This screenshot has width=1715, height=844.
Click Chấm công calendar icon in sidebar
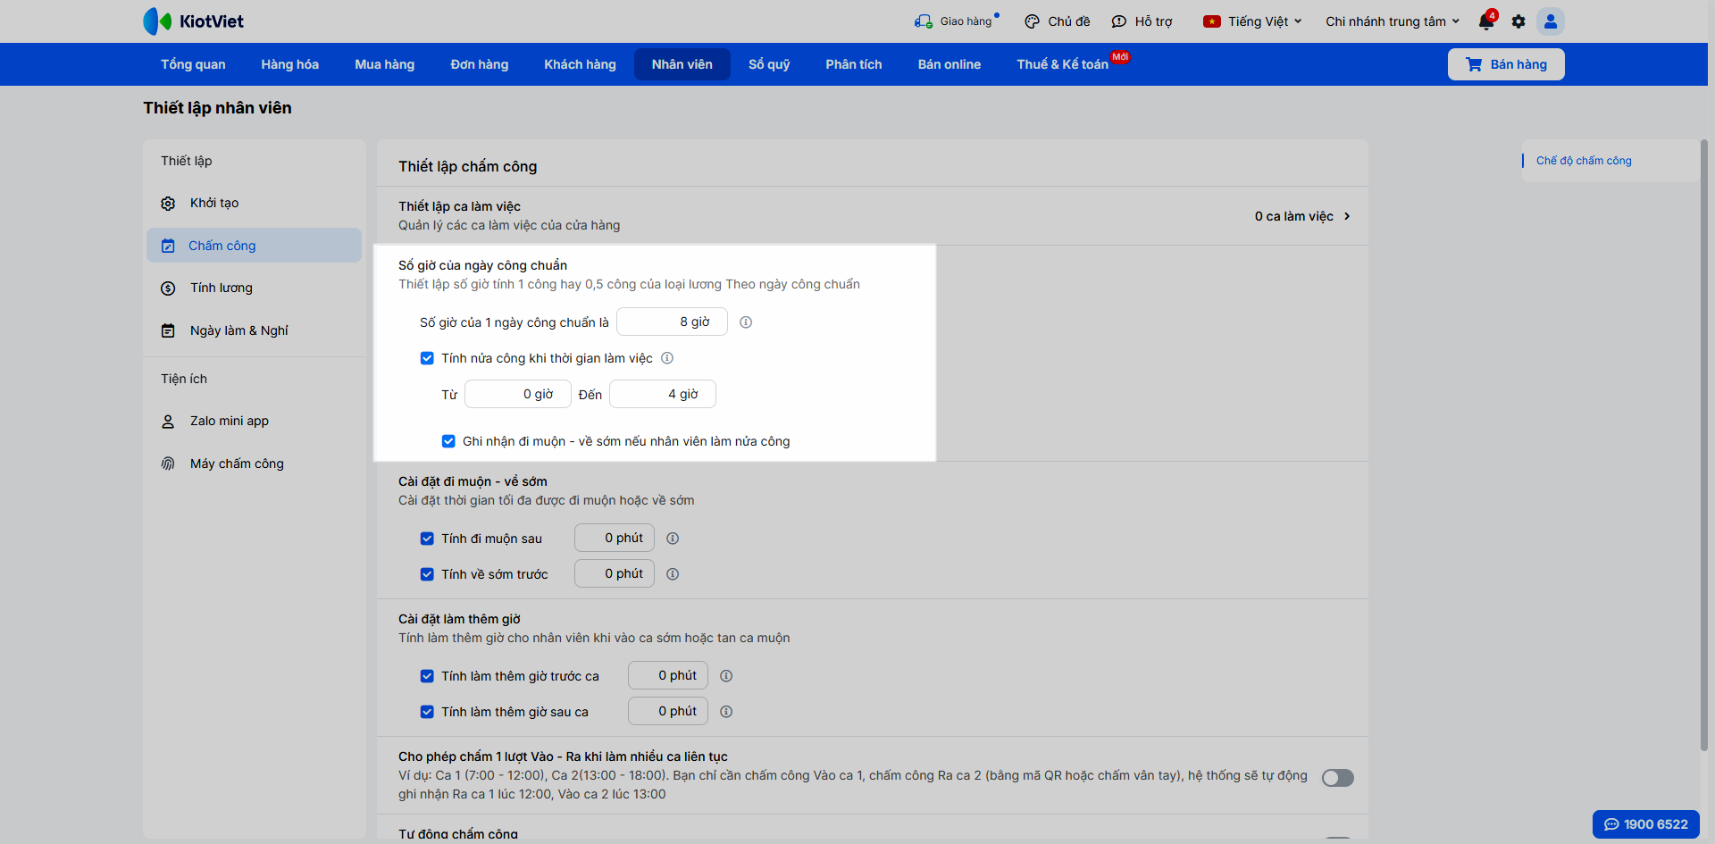[168, 246]
